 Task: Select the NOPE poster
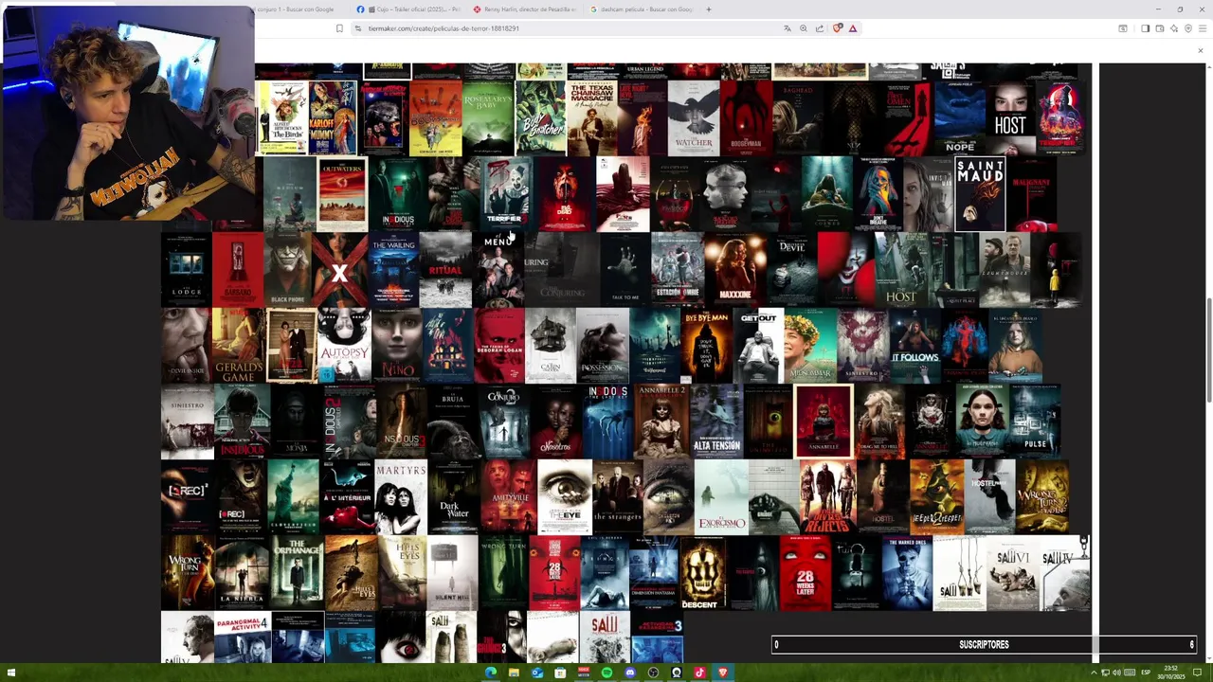[x=959, y=117]
